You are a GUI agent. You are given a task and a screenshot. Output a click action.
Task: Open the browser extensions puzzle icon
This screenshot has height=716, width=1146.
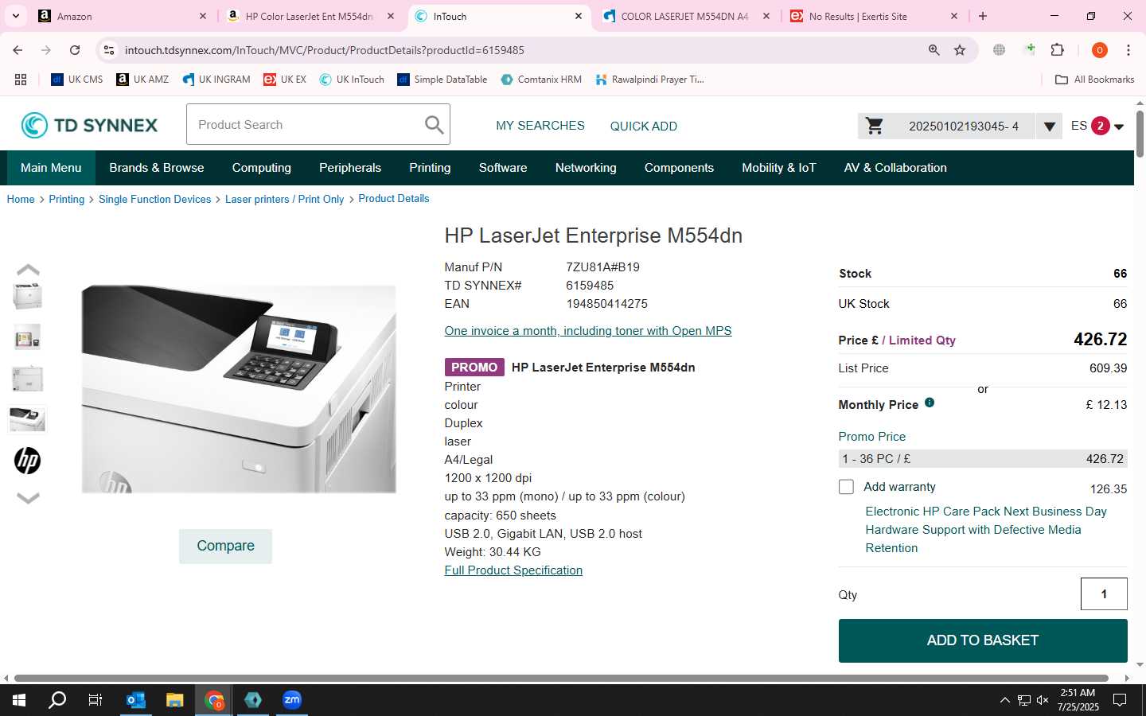coord(1057,50)
